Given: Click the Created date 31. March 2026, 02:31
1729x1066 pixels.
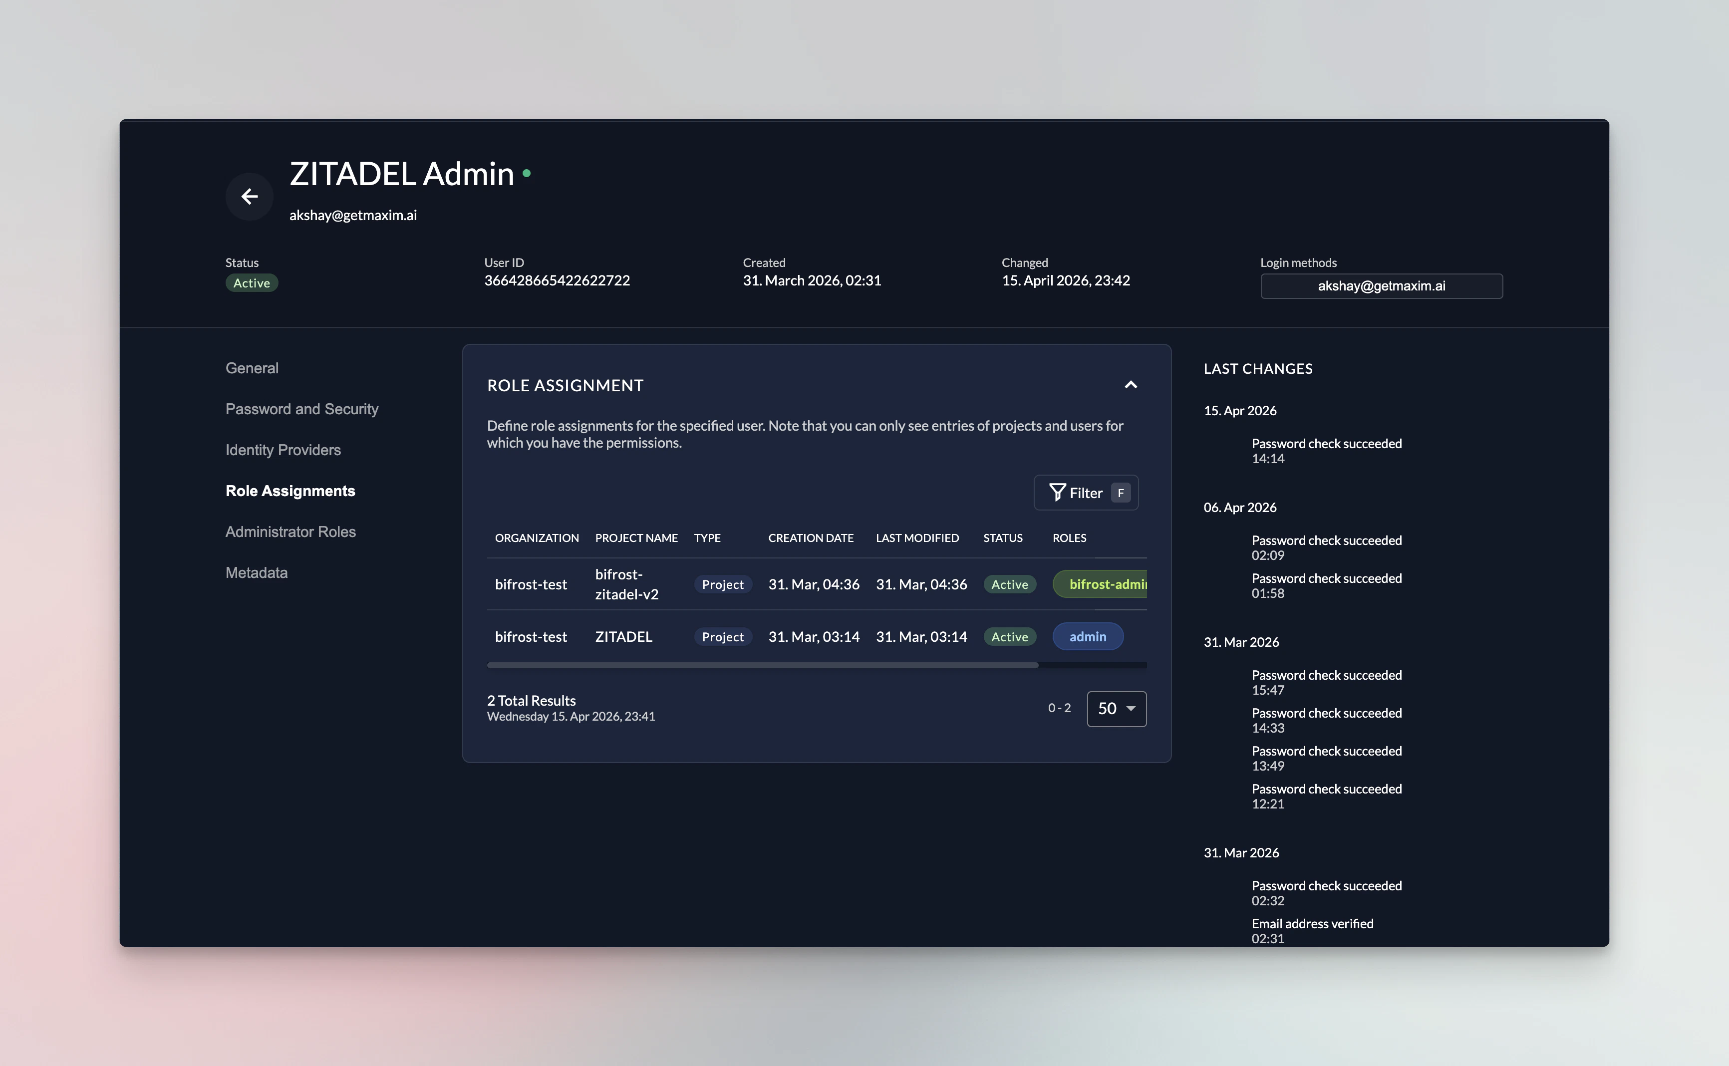Looking at the screenshot, I should (x=812, y=280).
